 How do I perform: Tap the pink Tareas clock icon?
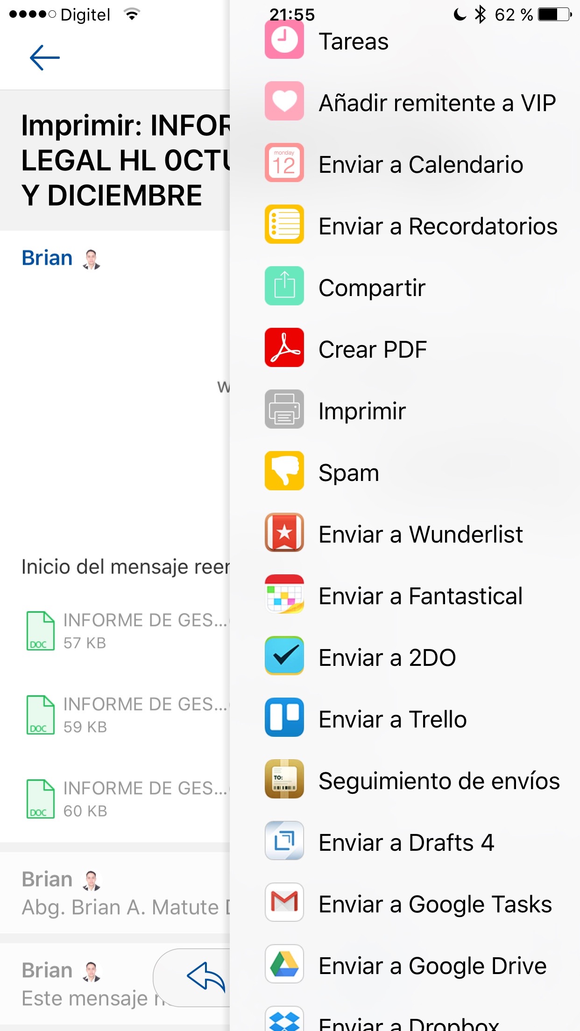[284, 40]
